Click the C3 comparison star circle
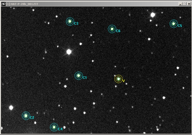Viewport: 192px width, 135px height. (x=70, y=21)
